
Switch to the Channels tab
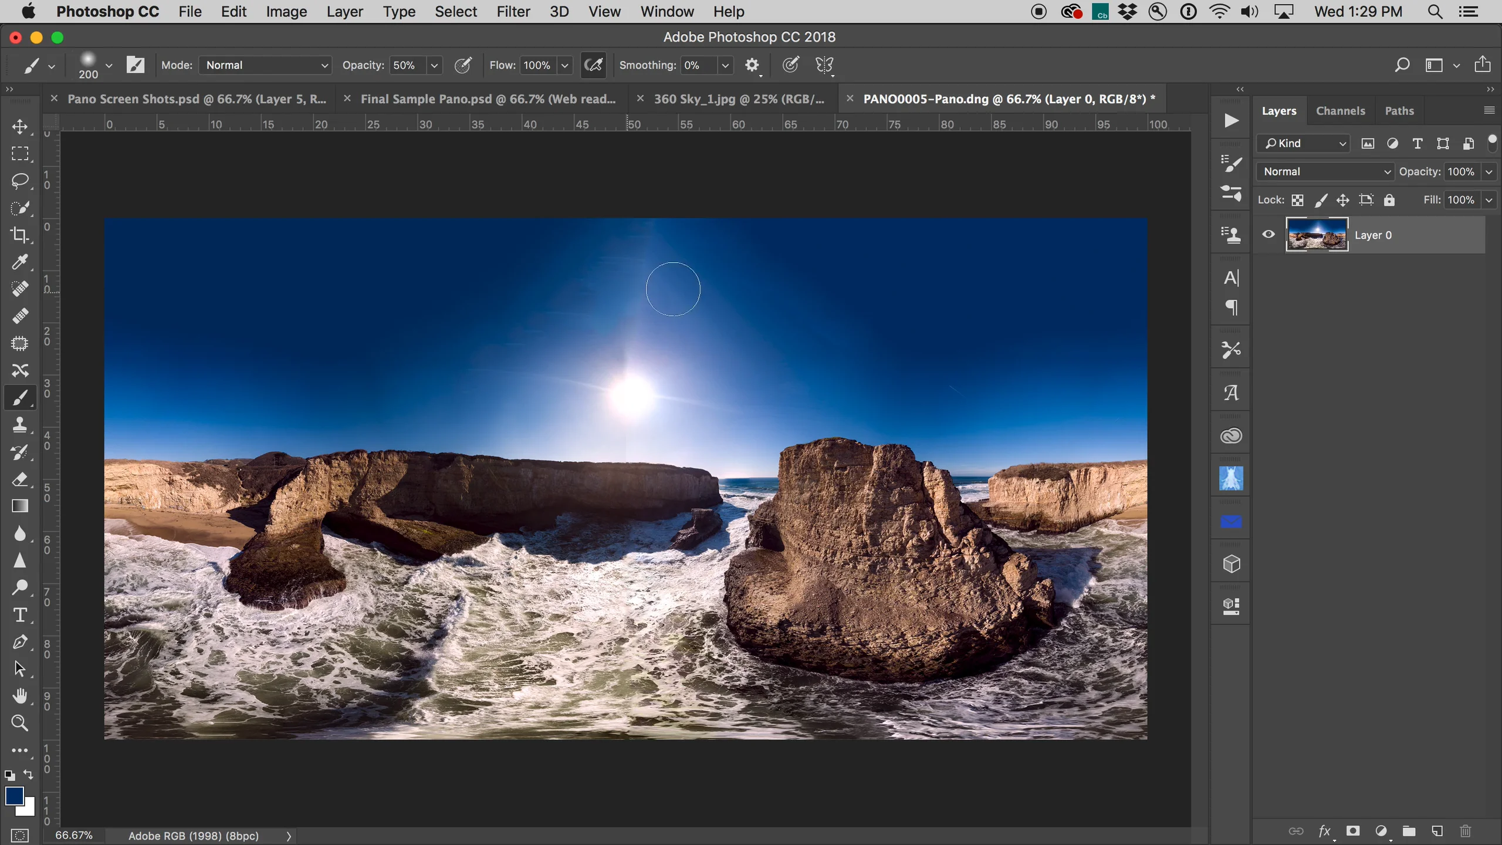tap(1340, 110)
